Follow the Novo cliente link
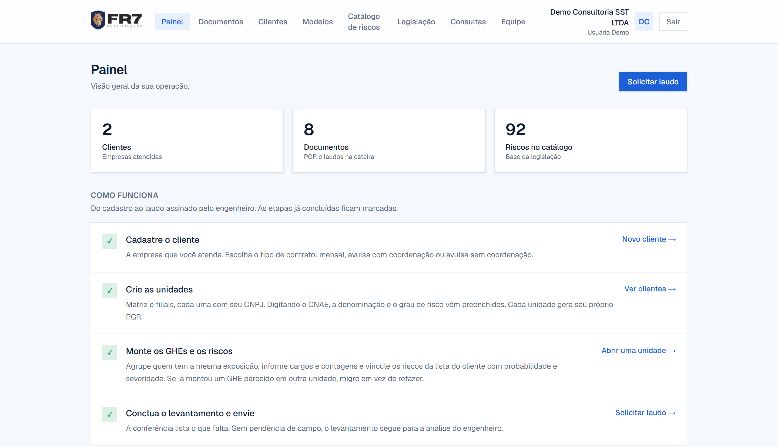Image resolution: width=778 pixels, height=446 pixels. 649,239
